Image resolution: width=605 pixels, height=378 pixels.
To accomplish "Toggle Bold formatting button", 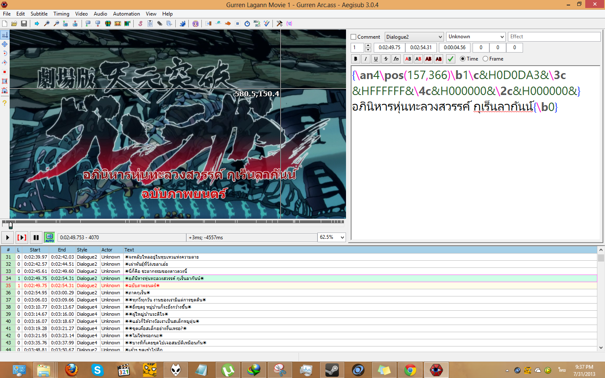I will tap(356, 59).
